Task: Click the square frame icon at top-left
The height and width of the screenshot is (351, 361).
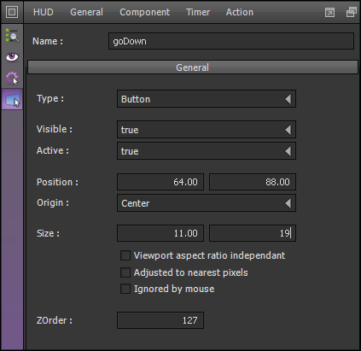Action: [12, 12]
